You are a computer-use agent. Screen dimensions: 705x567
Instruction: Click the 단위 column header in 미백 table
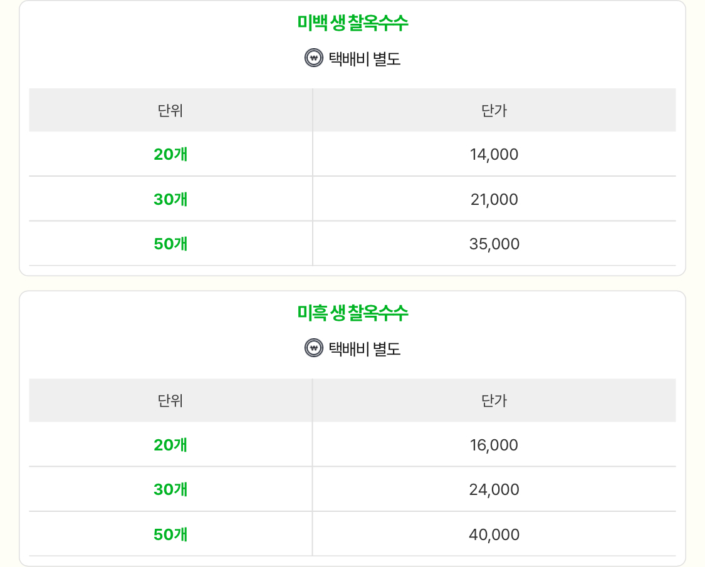pyautogui.click(x=170, y=110)
